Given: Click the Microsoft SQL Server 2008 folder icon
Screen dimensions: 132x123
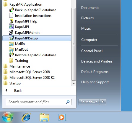Looking at the screenshot, I should pyautogui.click(x=5, y=72).
